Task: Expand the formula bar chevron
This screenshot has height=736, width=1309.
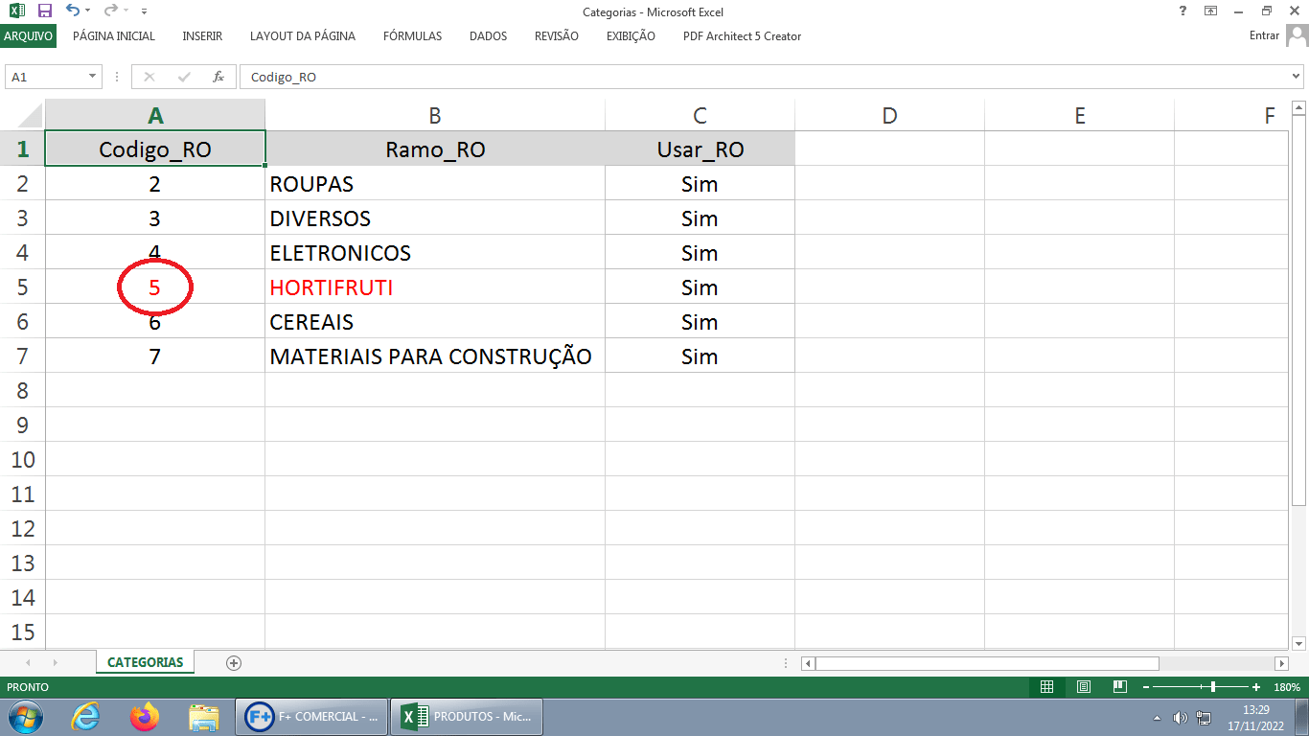Action: [x=1298, y=77]
